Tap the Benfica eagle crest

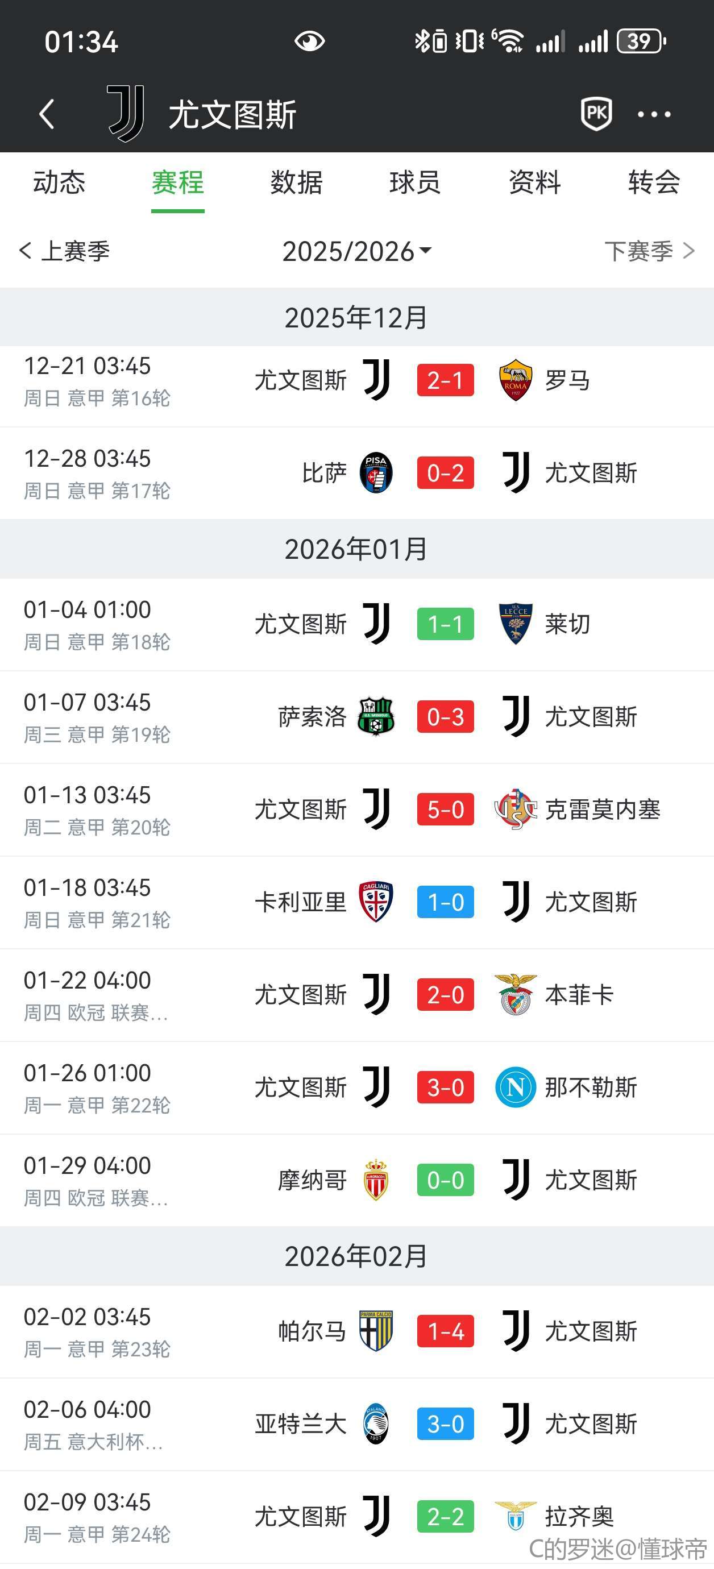click(x=516, y=995)
